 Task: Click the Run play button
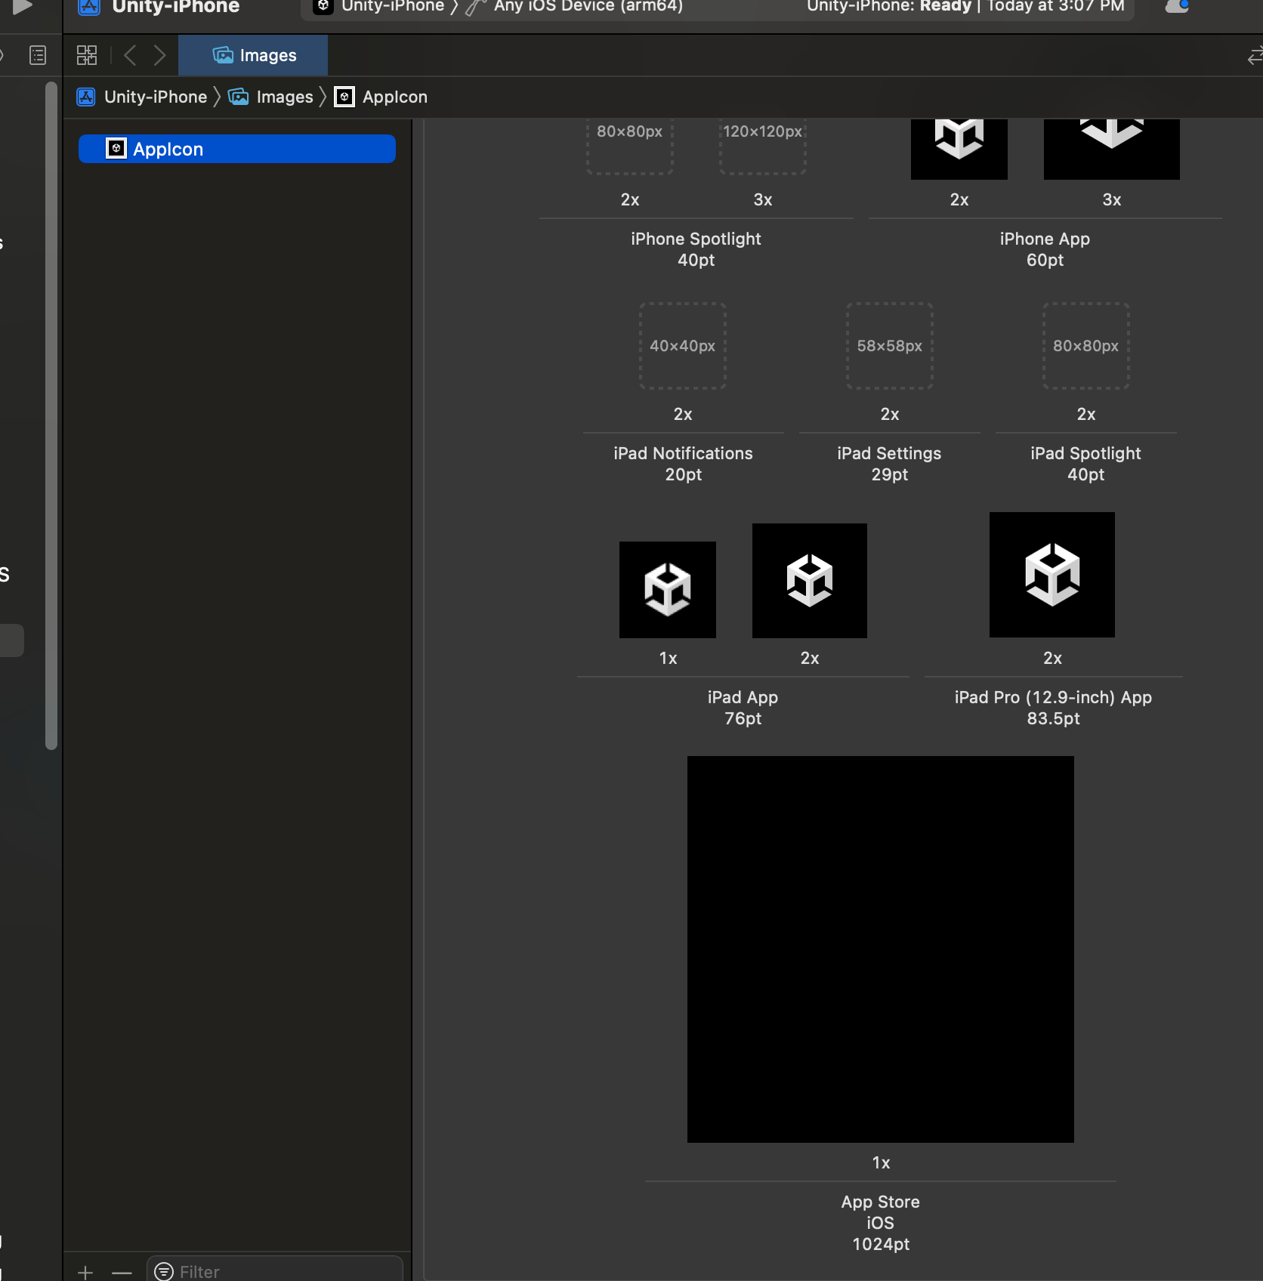tap(22, 7)
